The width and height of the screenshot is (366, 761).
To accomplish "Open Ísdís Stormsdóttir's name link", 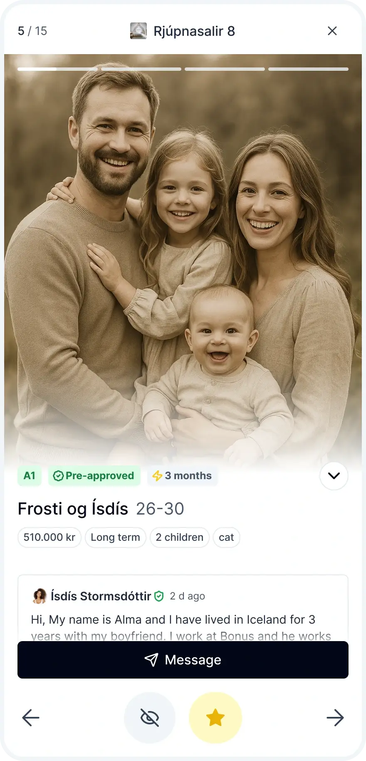I will click(x=101, y=596).
